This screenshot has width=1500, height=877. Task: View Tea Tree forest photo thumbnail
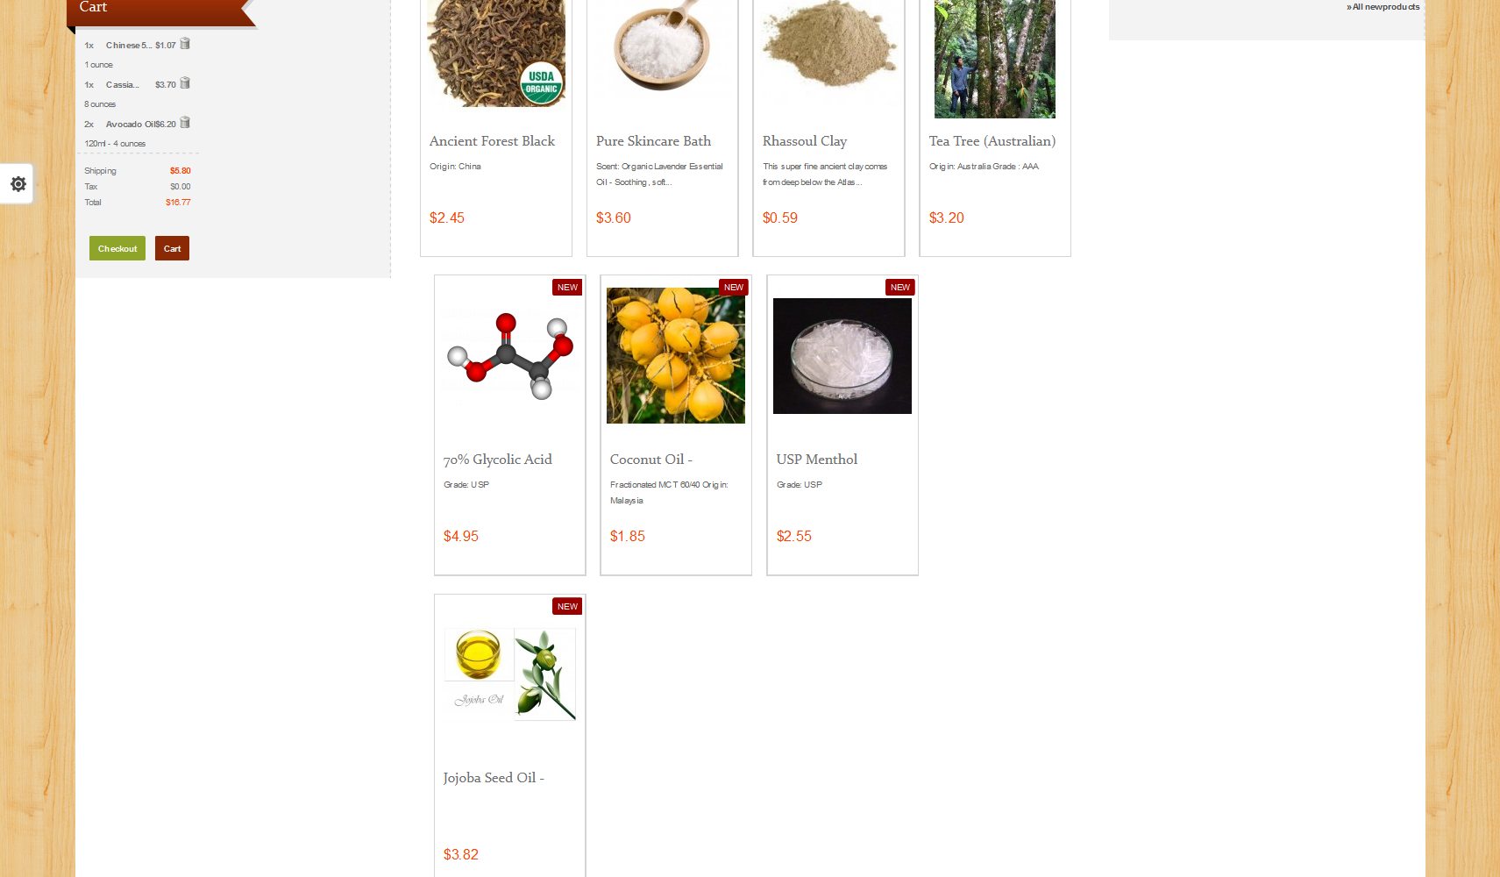995,59
